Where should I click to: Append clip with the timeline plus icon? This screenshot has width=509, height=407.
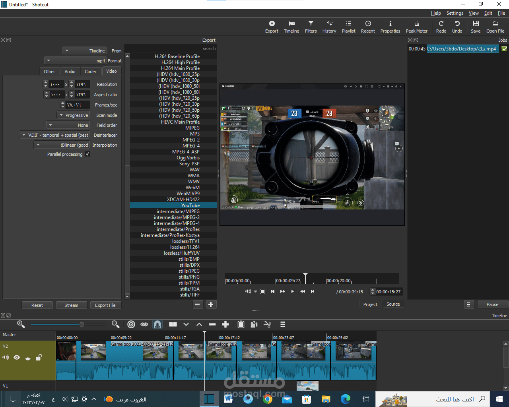coord(225,324)
